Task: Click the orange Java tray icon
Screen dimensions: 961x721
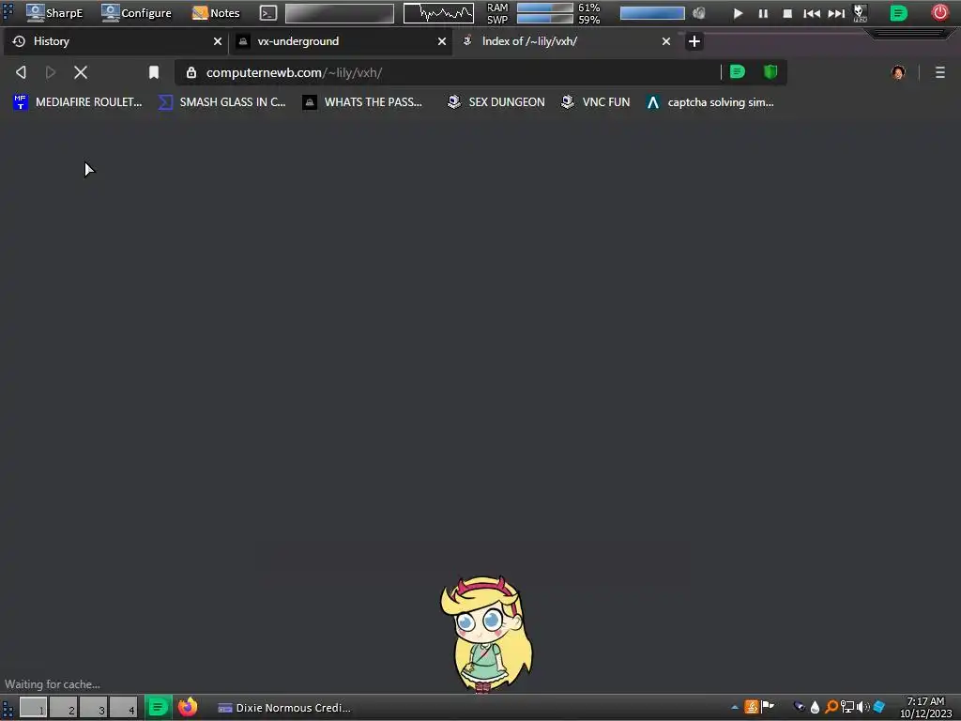Action: [752, 707]
